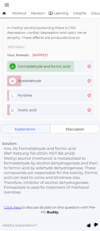Click thumbs up for helpful explanation
This screenshot has height=231, width=100.
(x=89, y=225)
